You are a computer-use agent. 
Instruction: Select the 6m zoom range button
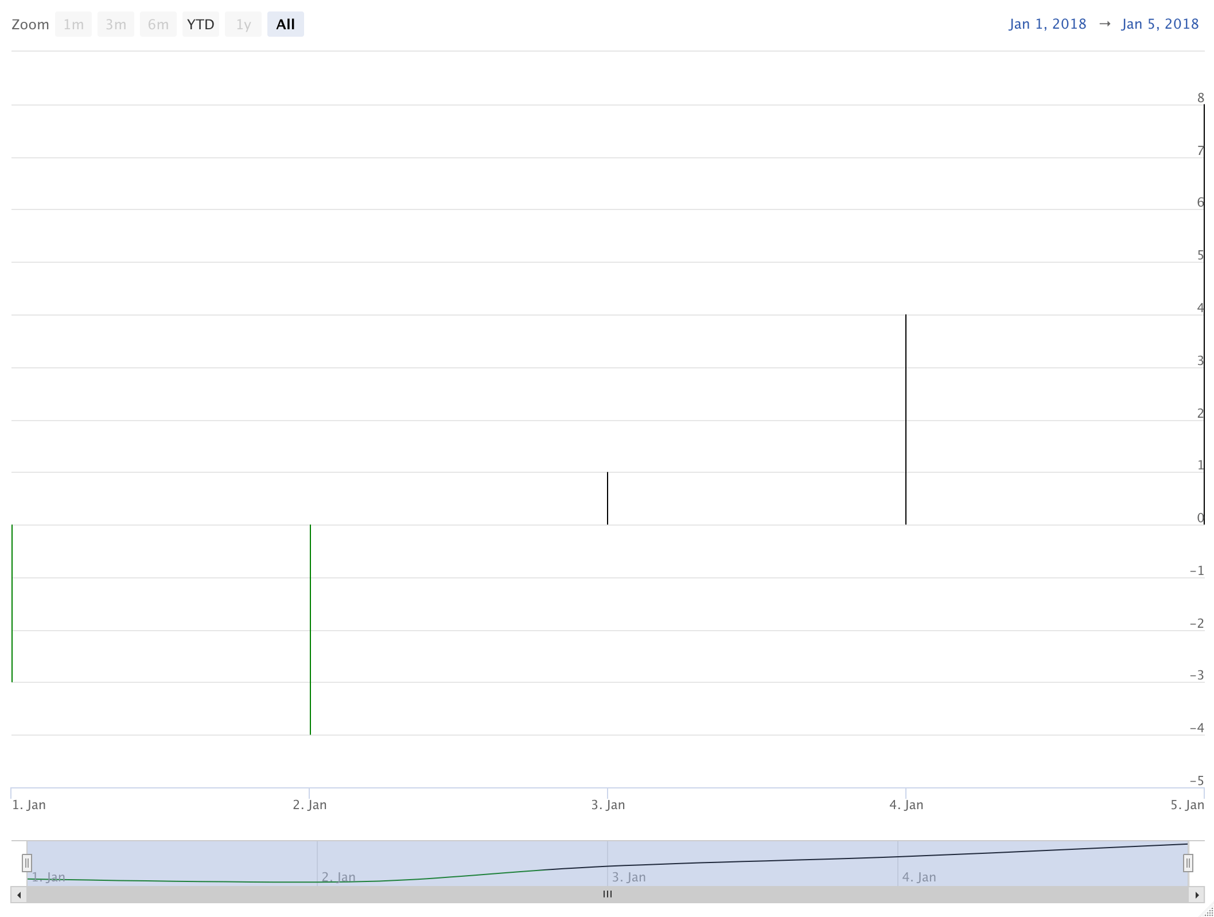(158, 24)
